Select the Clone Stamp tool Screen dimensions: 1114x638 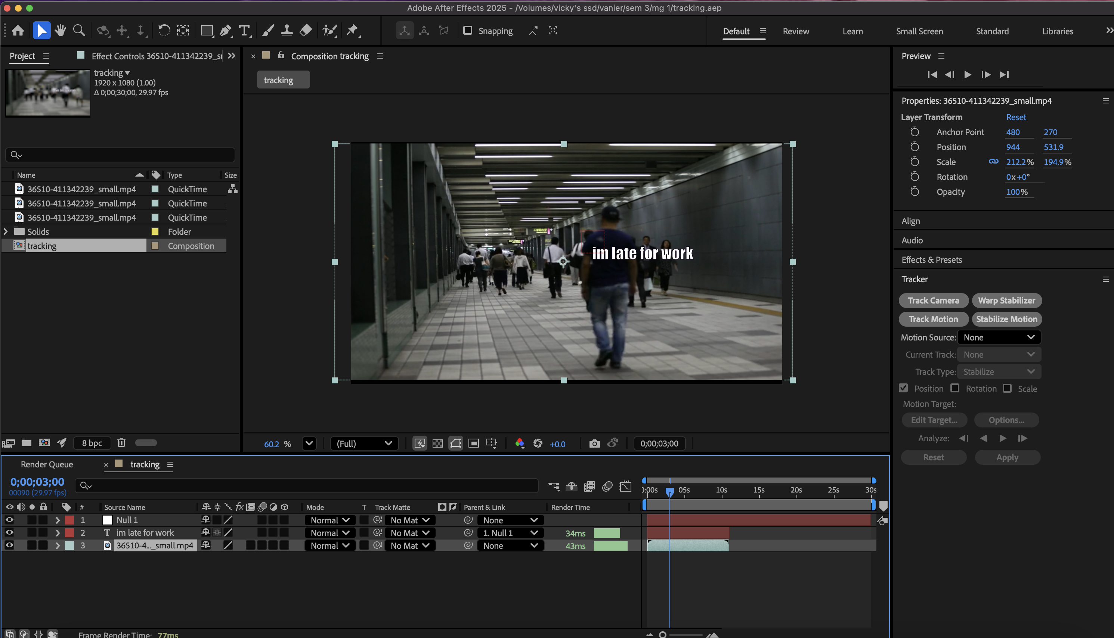tap(287, 31)
